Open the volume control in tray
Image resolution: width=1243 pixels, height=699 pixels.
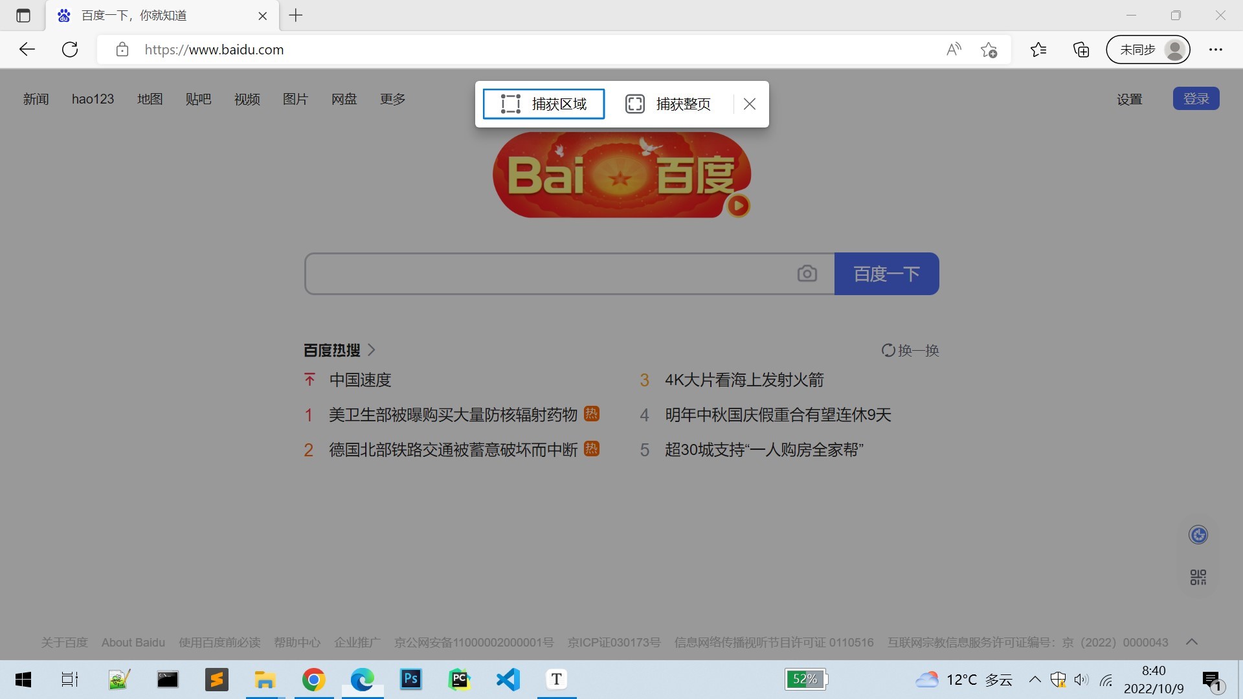[1082, 680]
